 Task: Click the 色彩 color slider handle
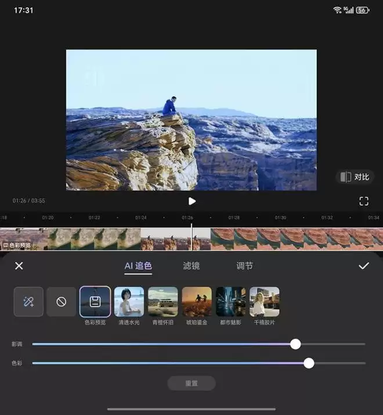(309, 363)
